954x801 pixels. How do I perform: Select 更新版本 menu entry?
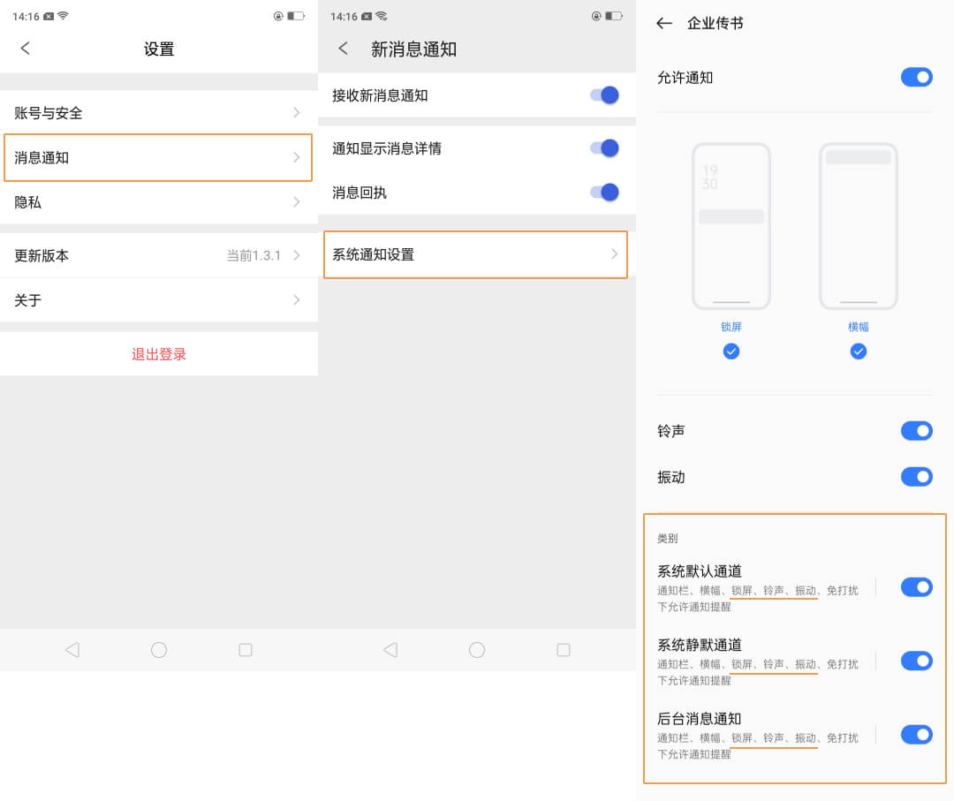[158, 255]
